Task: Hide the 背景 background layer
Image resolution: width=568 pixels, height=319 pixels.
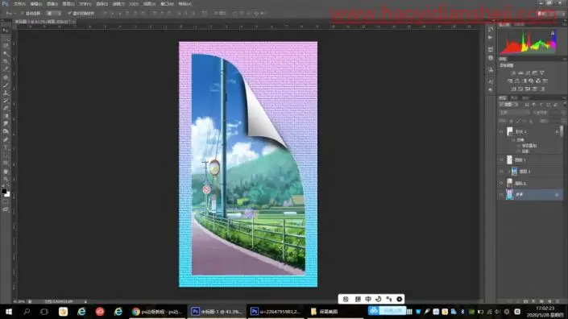Action: pos(501,195)
